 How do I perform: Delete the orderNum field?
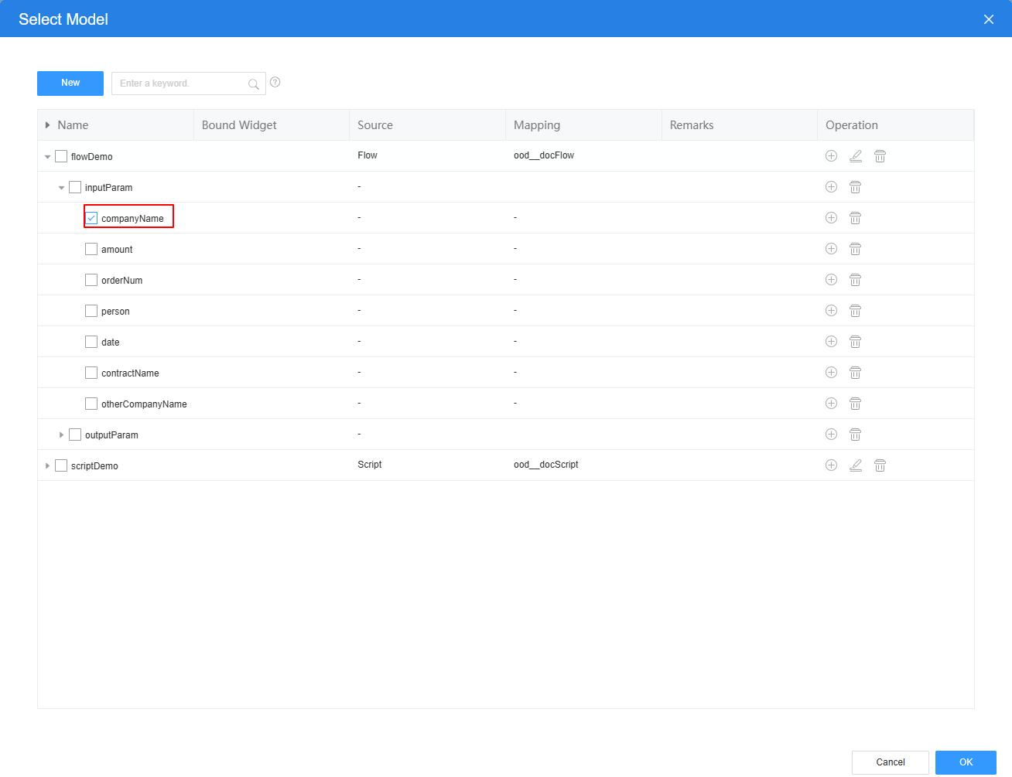coord(855,279)
